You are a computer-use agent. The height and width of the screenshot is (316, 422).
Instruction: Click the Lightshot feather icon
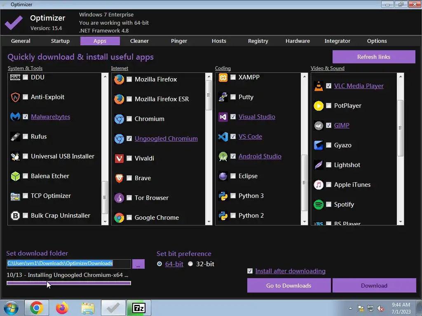(x=319, y=165)
